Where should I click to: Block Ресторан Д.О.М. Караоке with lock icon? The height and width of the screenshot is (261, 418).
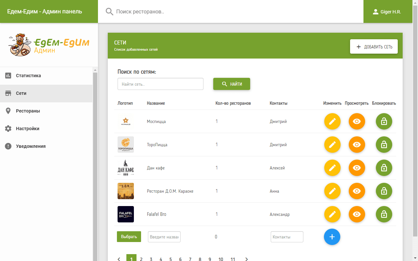pos(384,191)
